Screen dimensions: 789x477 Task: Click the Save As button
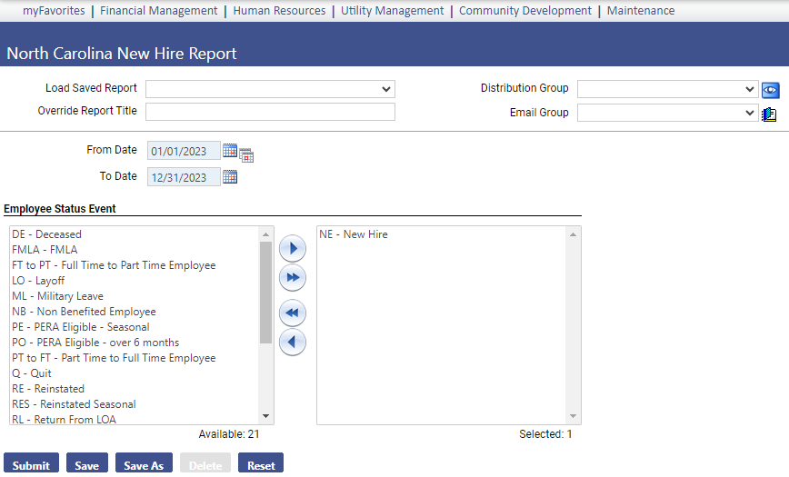pos(144,463)
